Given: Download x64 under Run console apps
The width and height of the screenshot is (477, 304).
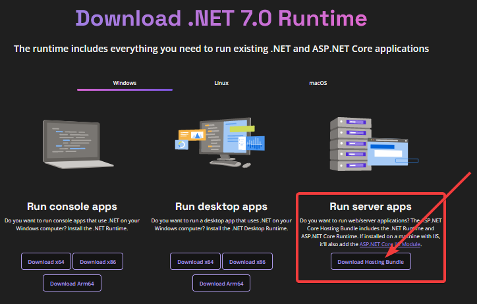Looking at the screenshot, I should coord(45,261).
